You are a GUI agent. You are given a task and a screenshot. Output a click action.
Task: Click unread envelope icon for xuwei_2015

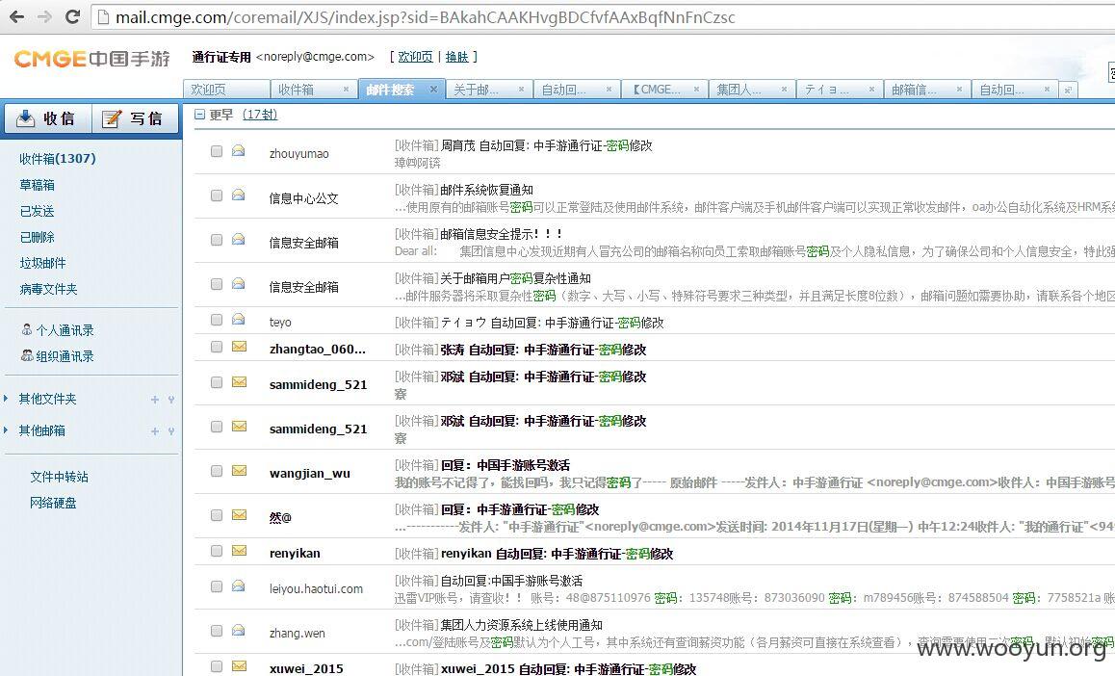239,666
